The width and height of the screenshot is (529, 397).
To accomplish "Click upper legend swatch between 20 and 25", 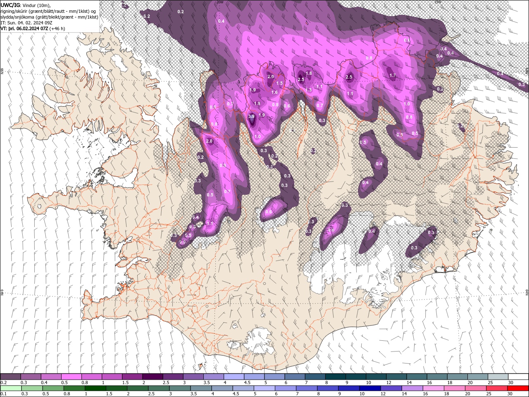I will click(x=478, y=377).
